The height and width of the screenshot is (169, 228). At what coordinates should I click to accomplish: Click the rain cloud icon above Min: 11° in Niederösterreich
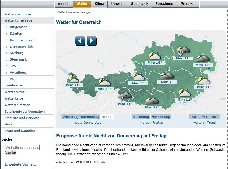pos(183,51)
